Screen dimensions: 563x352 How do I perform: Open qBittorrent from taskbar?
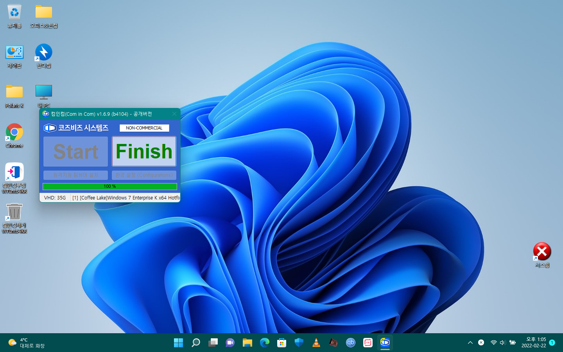(351, 343)
